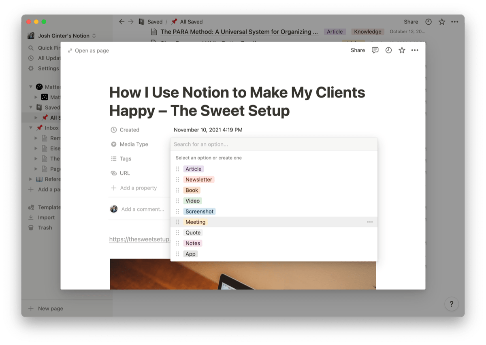
Task: Select the Article option
Action: pyautogui.click(x=194, y=169)
